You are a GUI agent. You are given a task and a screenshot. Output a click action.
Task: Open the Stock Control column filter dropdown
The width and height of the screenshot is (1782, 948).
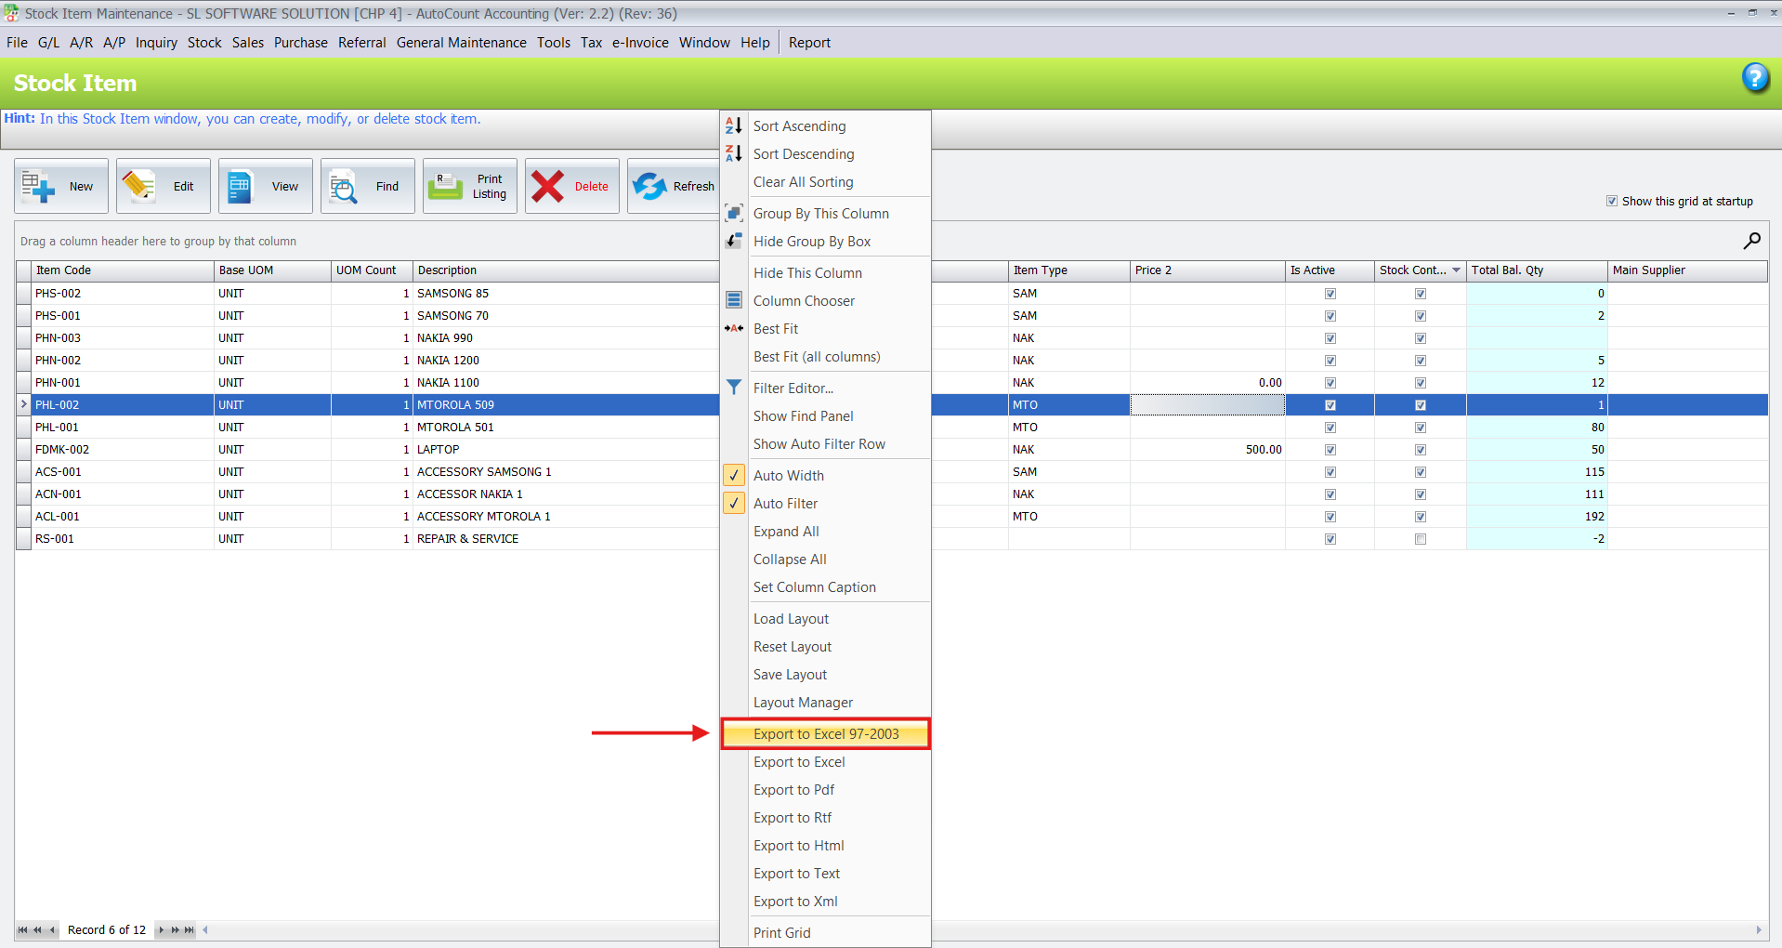coord(1456,270)
